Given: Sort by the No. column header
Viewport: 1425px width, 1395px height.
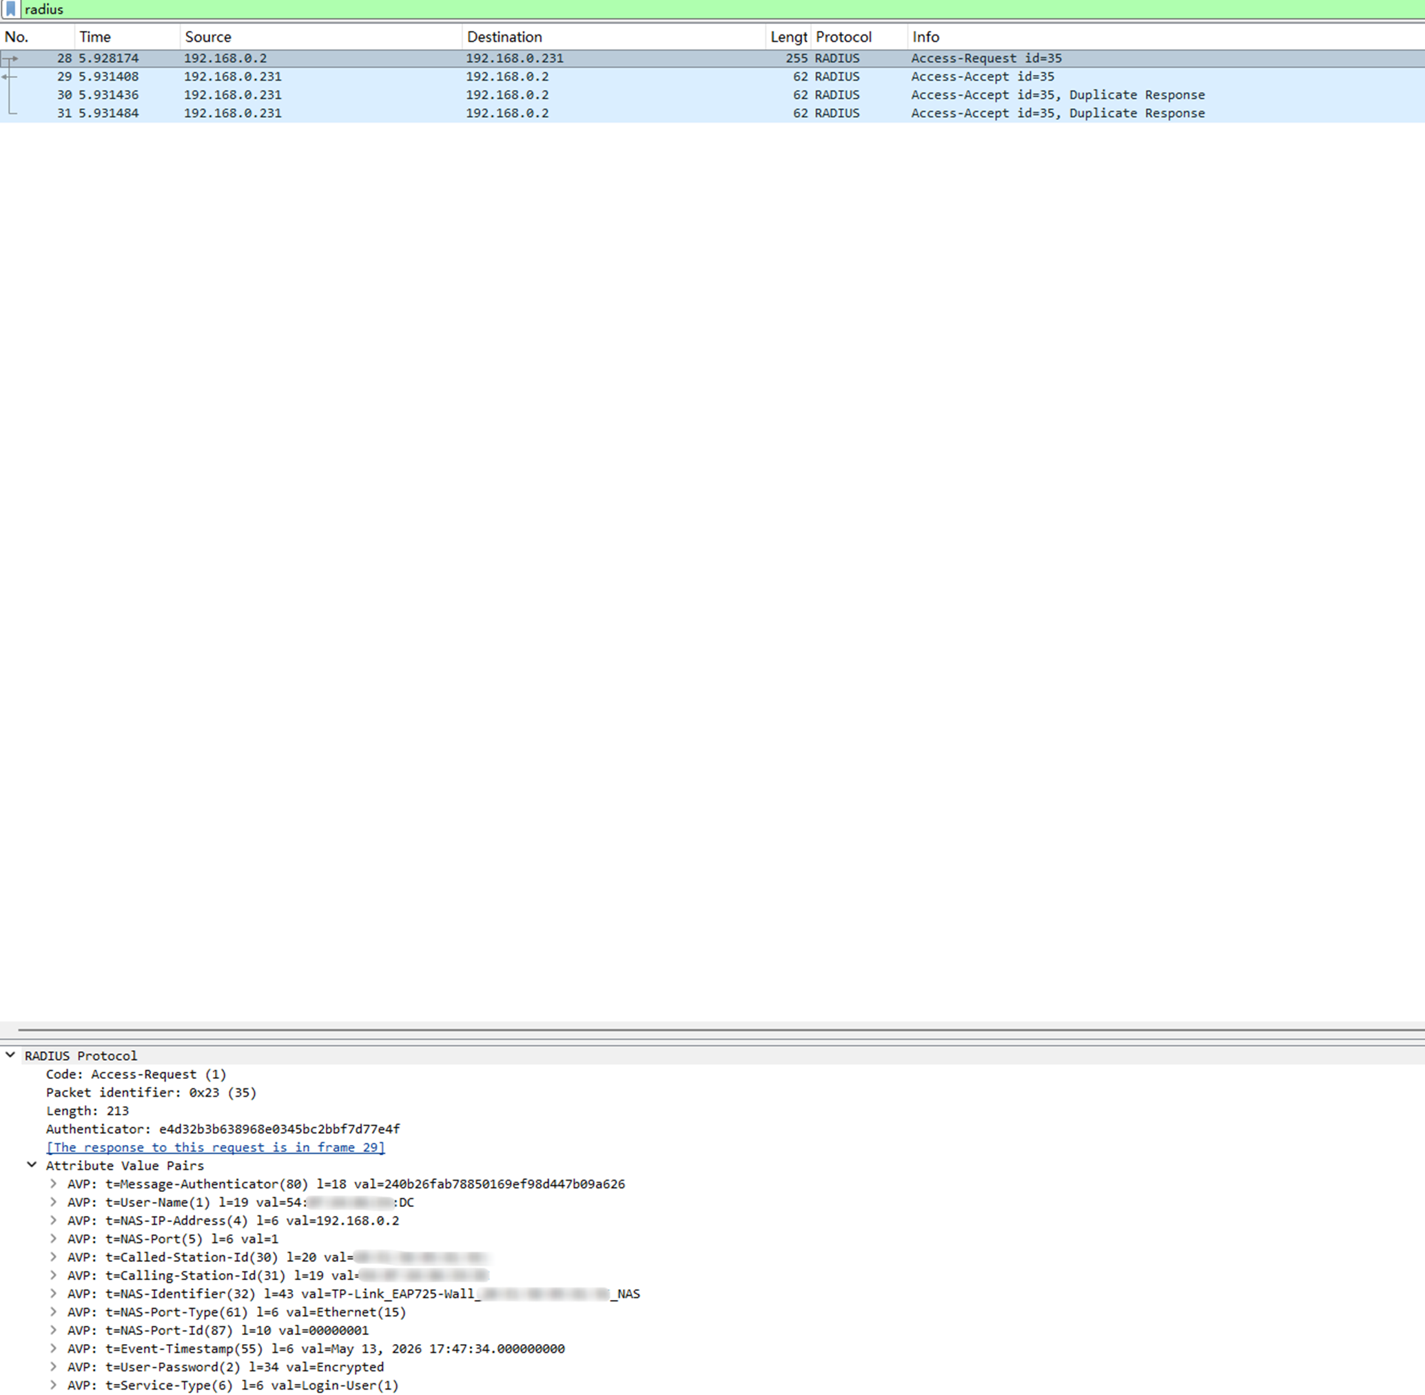Looking at the screenshot, I should coord(37,37).
